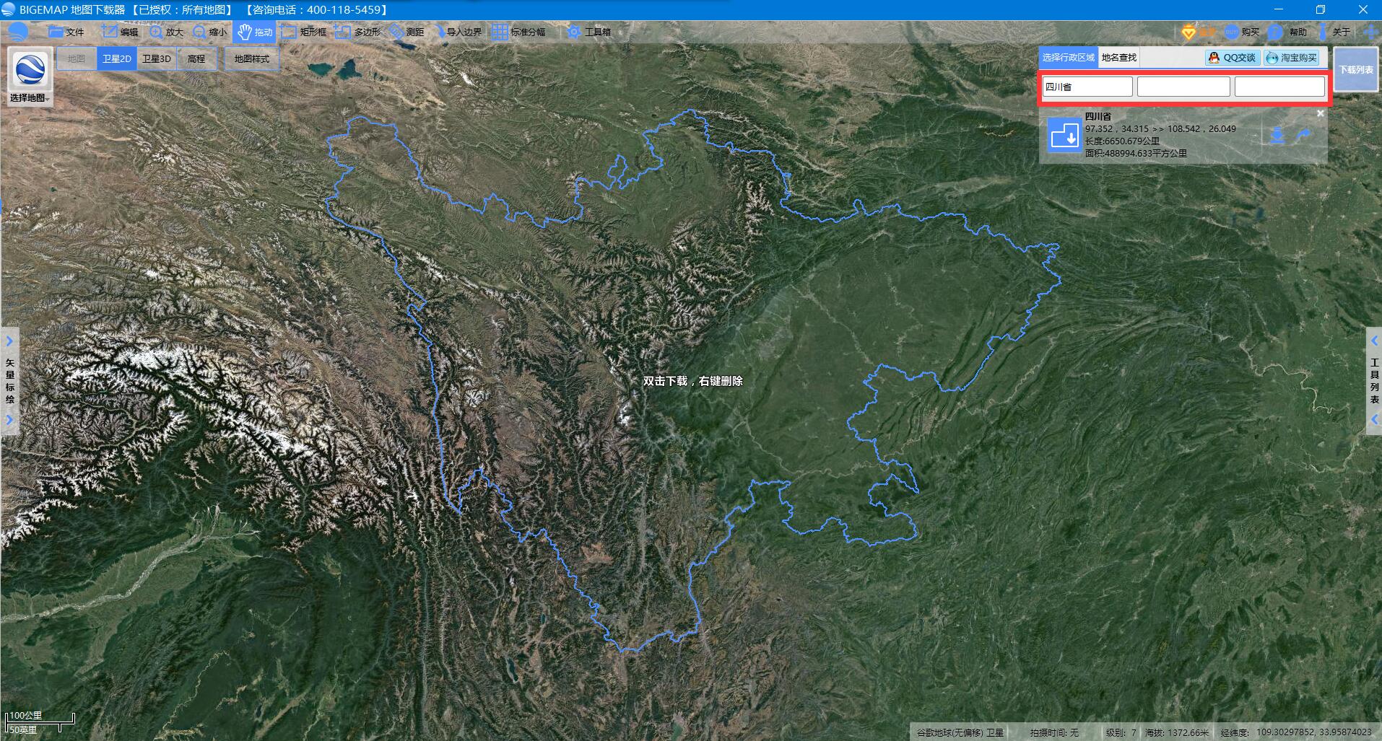
Task: Switch to 地图 map view
Action: [77, 58]
